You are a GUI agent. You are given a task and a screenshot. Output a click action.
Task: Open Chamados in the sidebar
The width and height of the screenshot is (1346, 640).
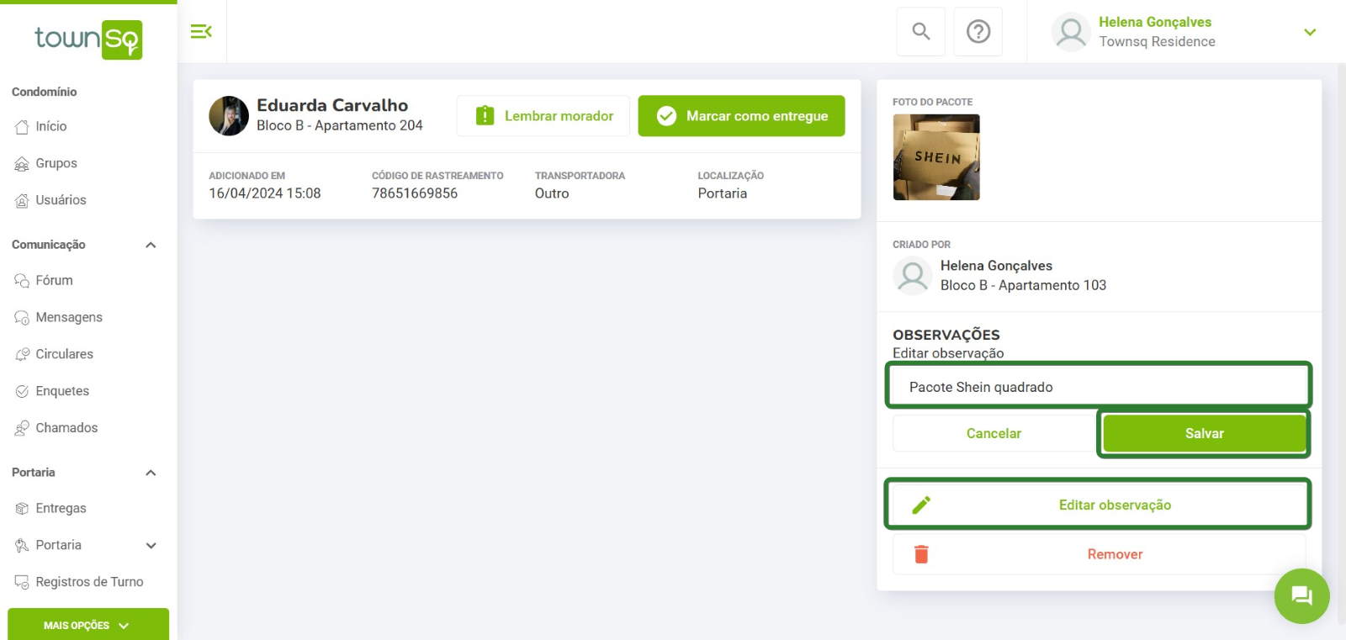pos(66,427)
